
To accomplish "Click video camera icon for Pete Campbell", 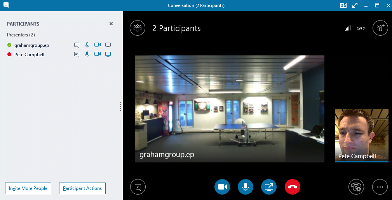I will [98, 54].
